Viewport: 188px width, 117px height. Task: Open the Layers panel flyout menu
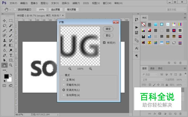point(185,68)
